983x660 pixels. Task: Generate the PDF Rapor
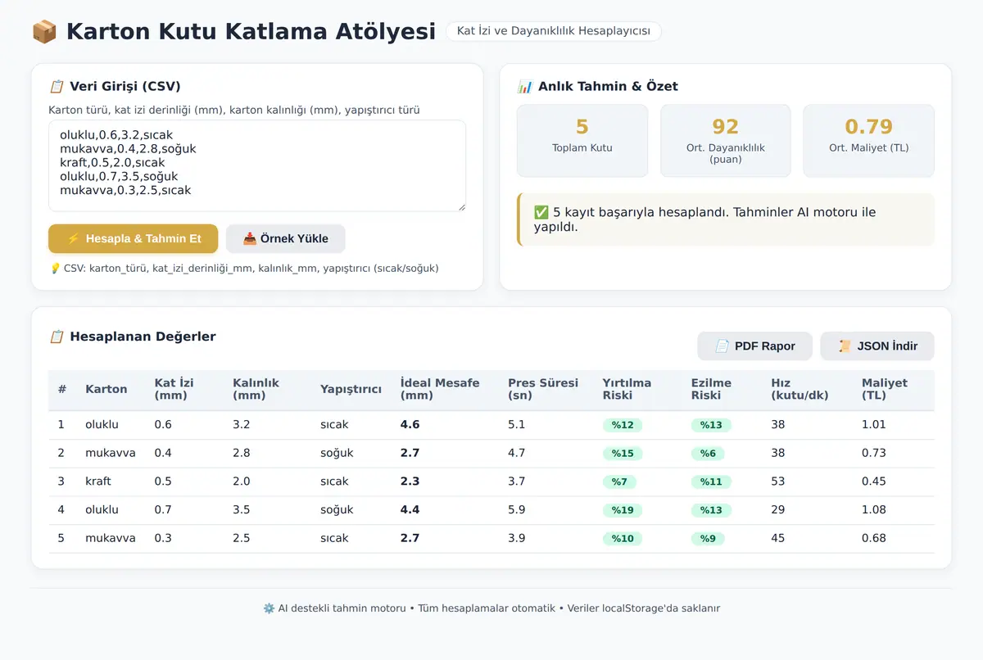pyautogui.click(x=754, y=346)
